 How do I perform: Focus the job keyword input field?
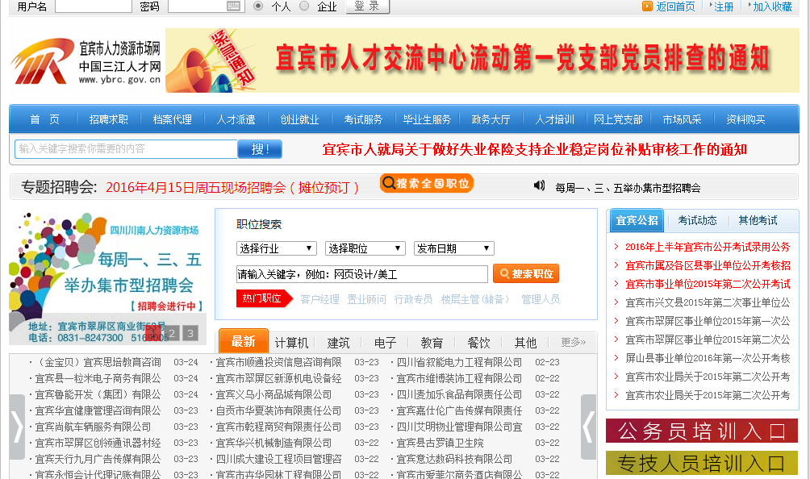361,274
